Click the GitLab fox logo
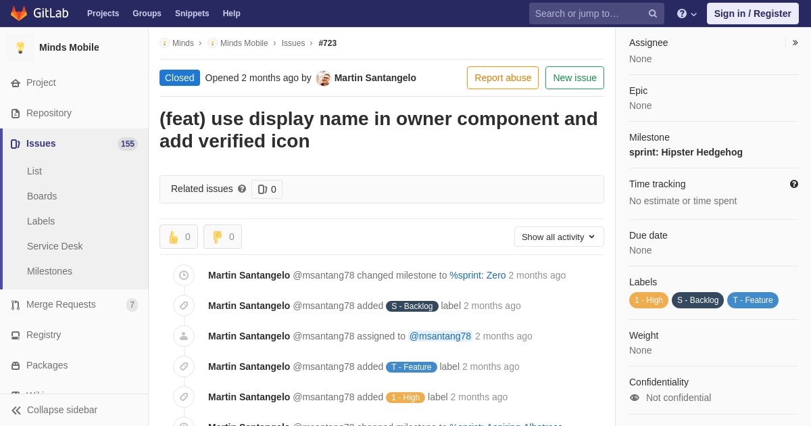This screenshot has width=811, height=426. (x=19, y=14)
